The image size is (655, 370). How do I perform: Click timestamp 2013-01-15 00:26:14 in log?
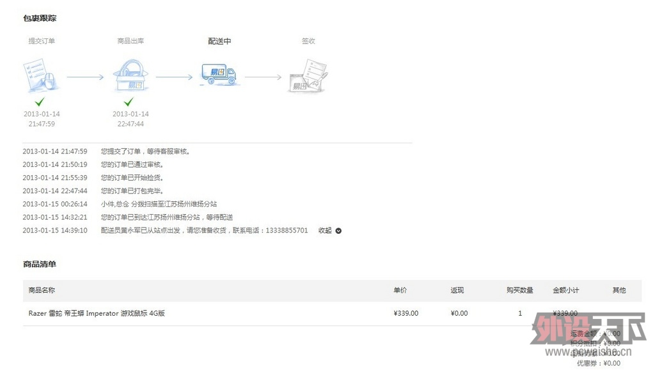pyautogui.click(x=55, y=204)
